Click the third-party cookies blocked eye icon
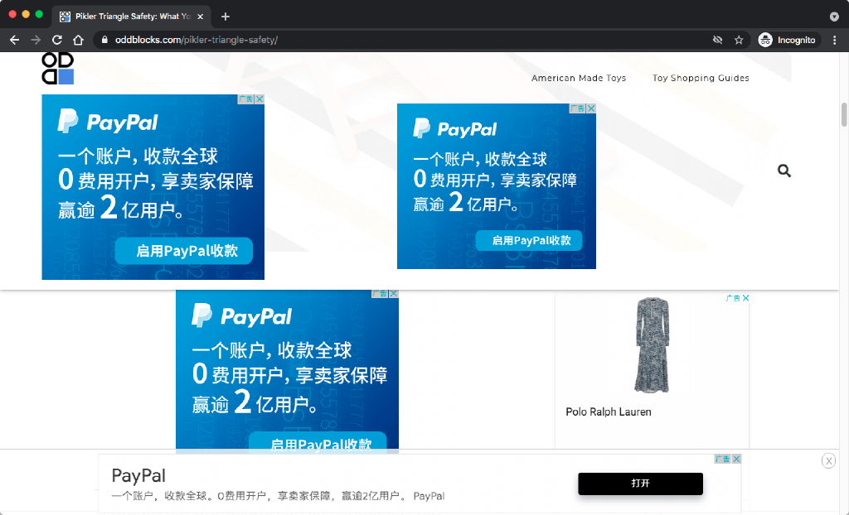The height and width of the screenshot is (515, 849). coord(717,40)
